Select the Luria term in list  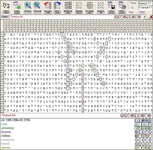pos(4,124)
